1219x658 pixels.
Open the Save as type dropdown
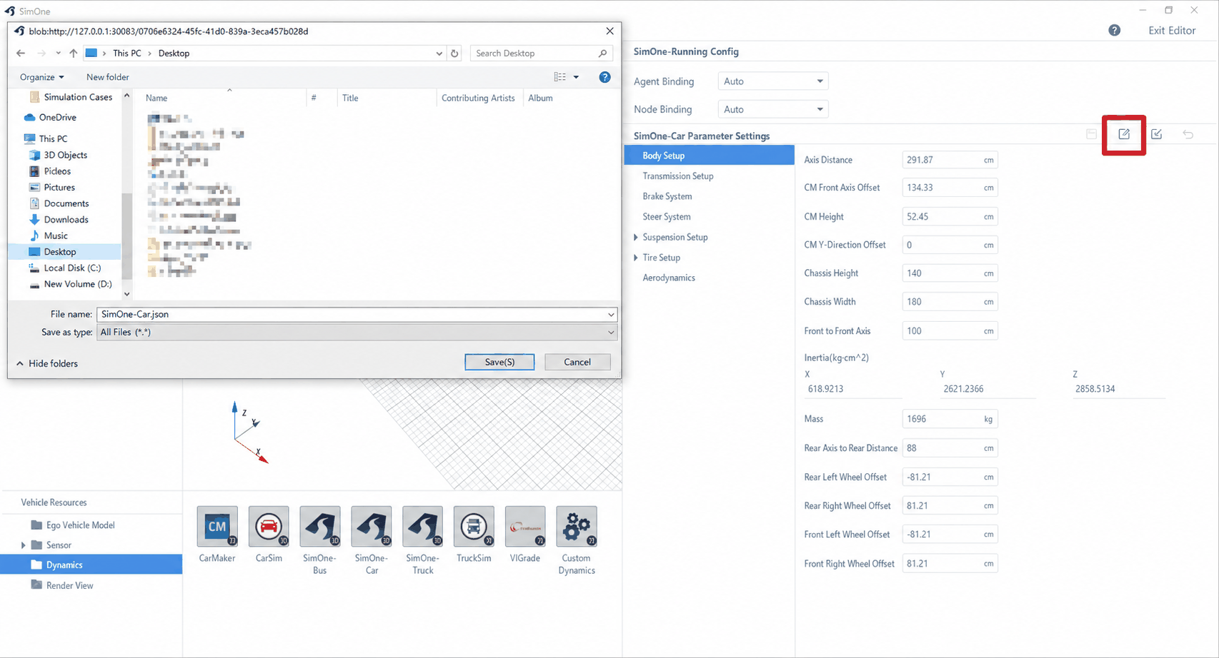tap(357, 332)
